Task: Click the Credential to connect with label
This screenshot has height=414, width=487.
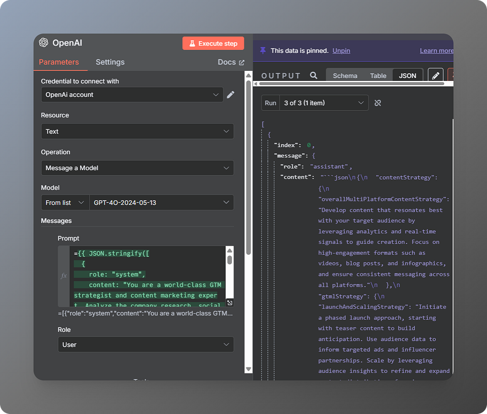Action: pos(80,81)
